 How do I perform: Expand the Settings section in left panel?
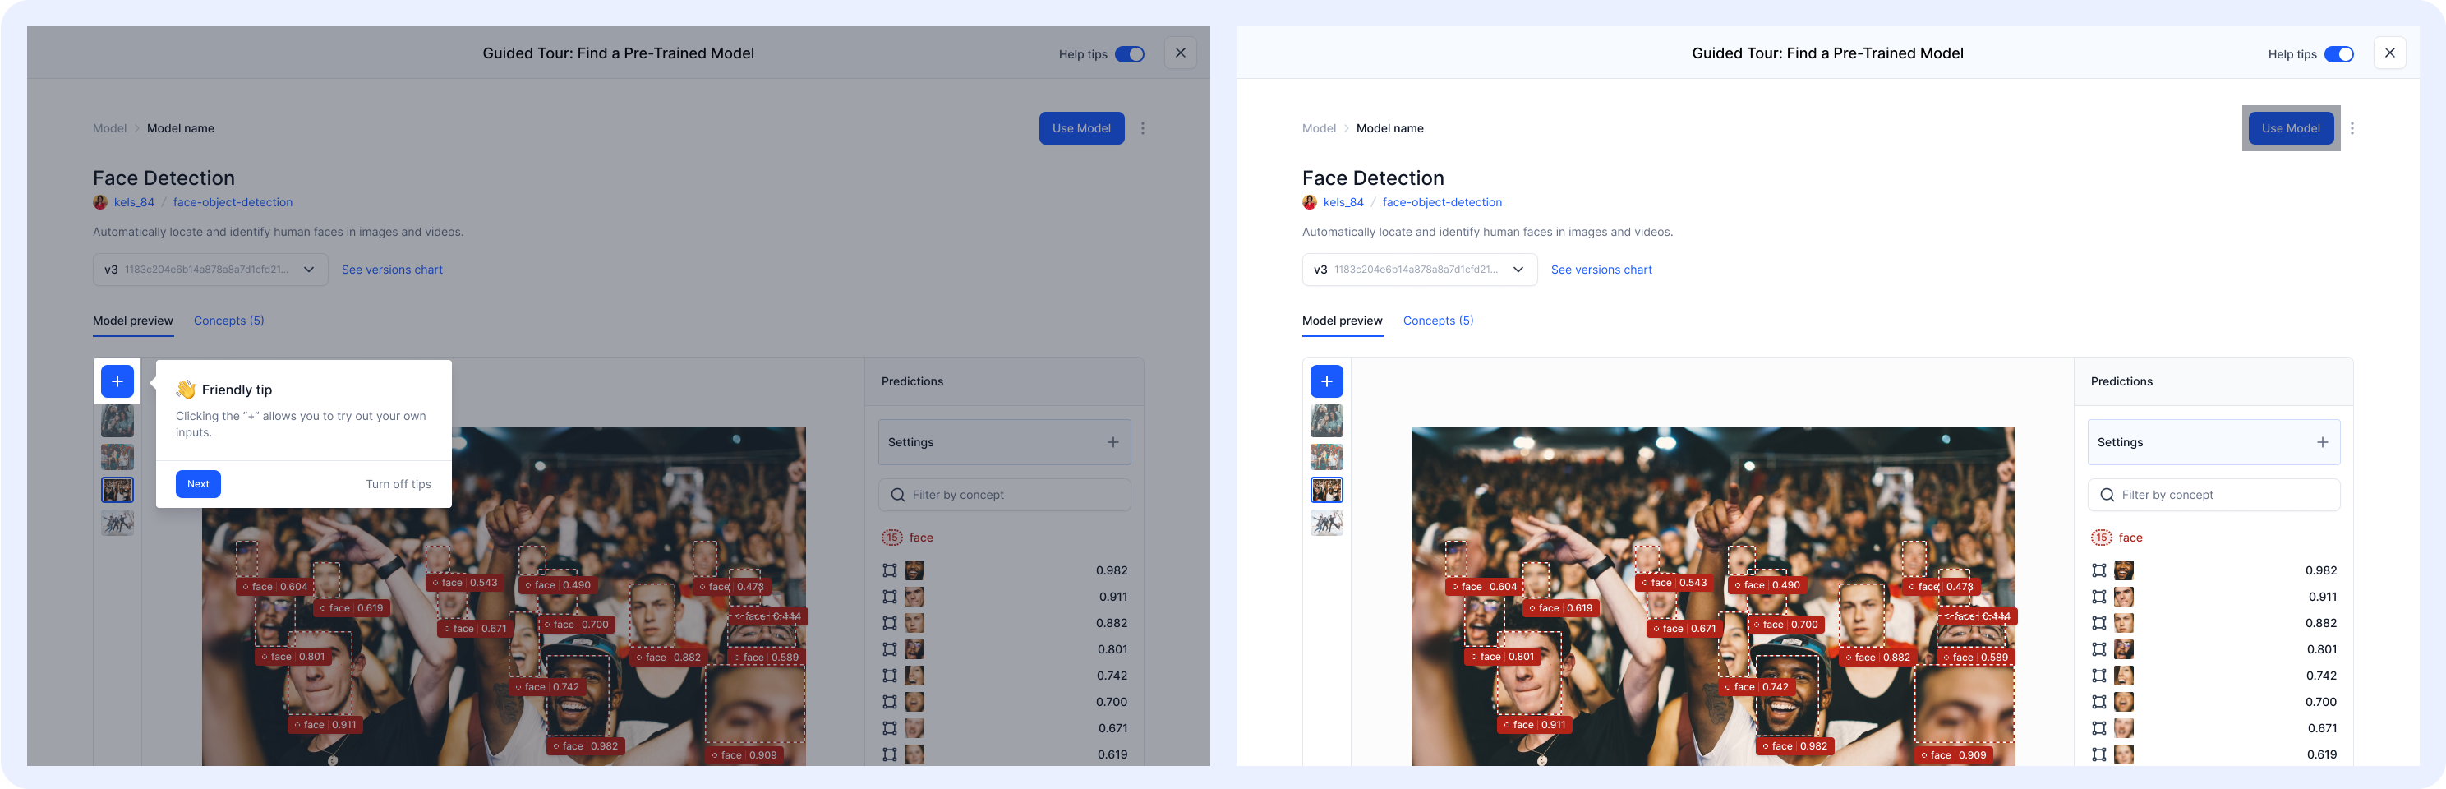[1004, 442]
